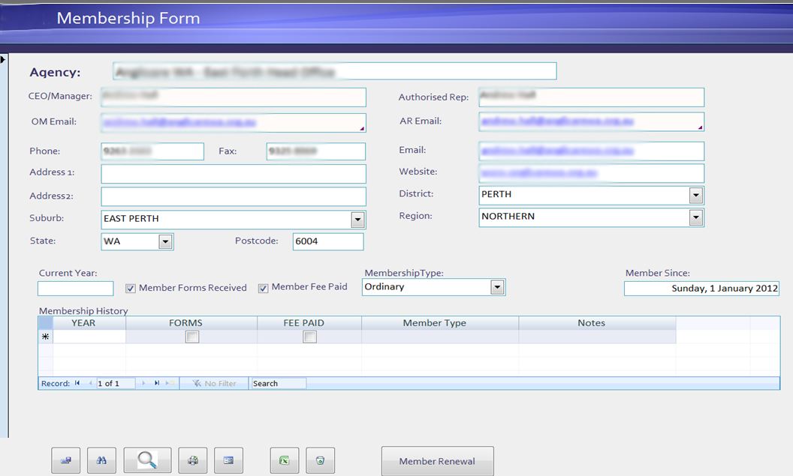Click the next record arrow
793x476 pixels.
coord(143,383)
